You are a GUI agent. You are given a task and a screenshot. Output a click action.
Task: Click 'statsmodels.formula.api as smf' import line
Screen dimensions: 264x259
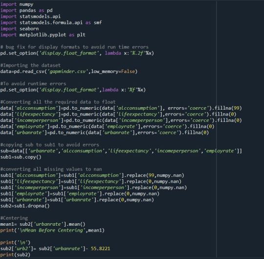pyautogui.click(x=51, y=23)
